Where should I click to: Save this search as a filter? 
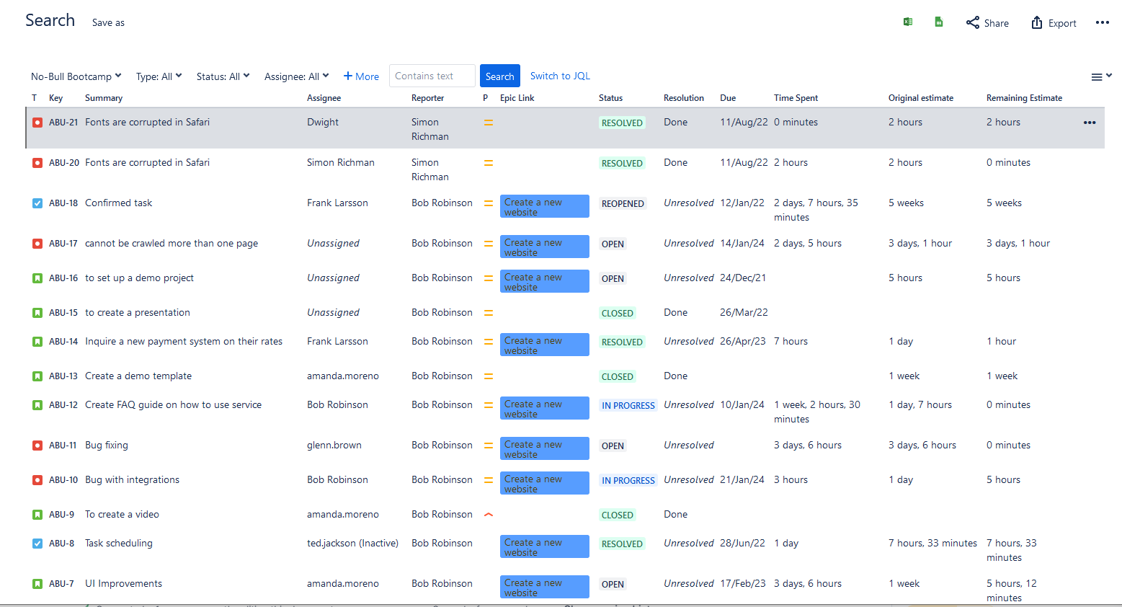click(107, 22)
